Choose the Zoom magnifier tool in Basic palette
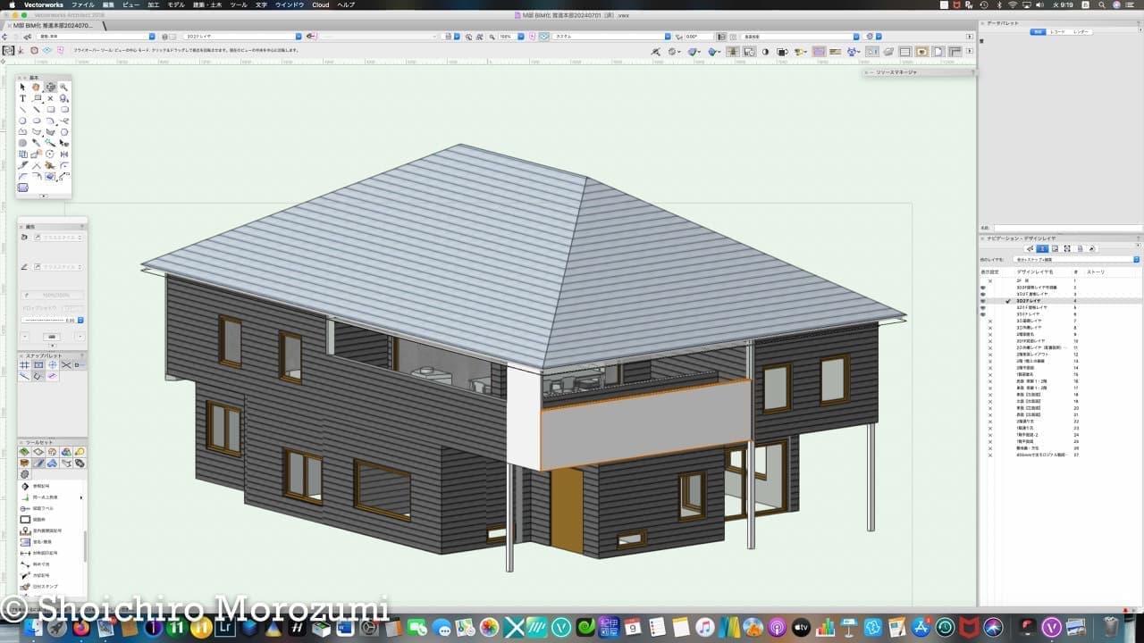 pyautogui.click(x=63, y=88)
